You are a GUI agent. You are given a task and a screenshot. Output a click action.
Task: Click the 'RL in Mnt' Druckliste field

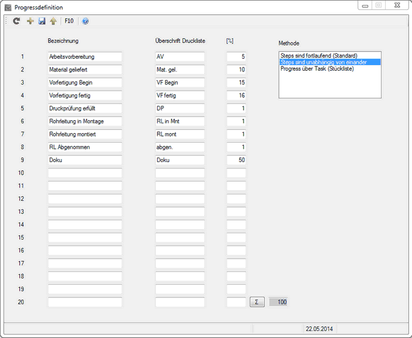click(x=180, y=121)
